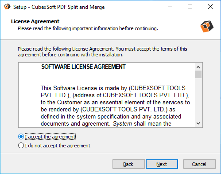Close the CubexSoft Setup window

(210, 7)
